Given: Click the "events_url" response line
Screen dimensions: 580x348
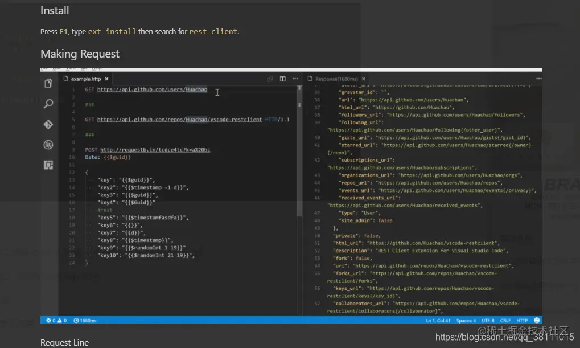Looking at the screenshot, I should click(x=438, y=190).
